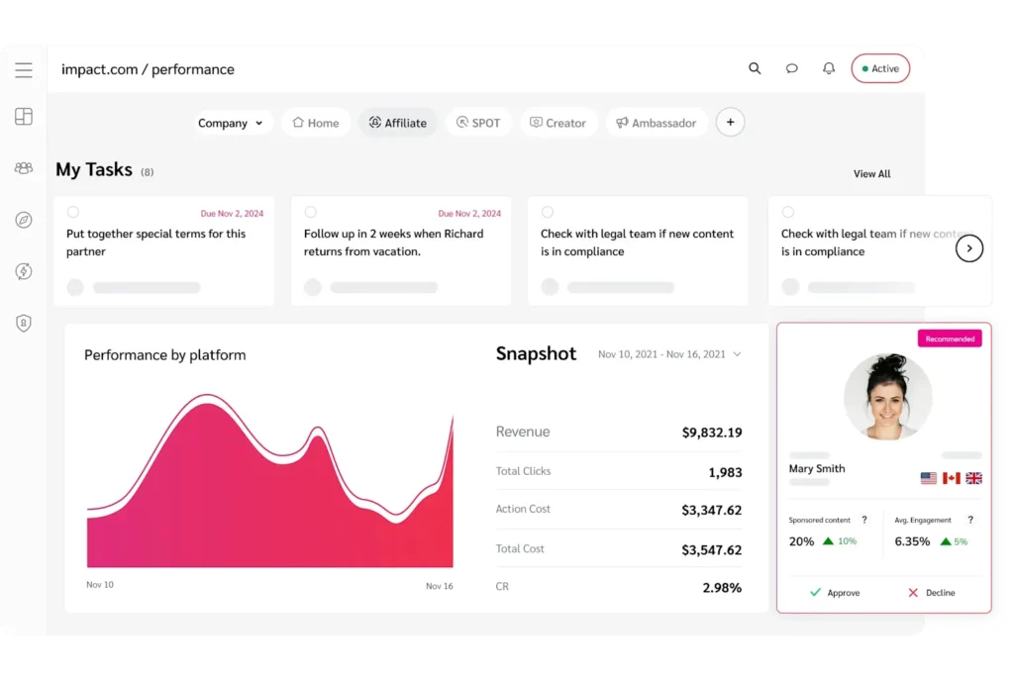Select the security shield icon in sidebar
Image resolution: width=1014 pixels, height=680 pixels.
point(23,322)
